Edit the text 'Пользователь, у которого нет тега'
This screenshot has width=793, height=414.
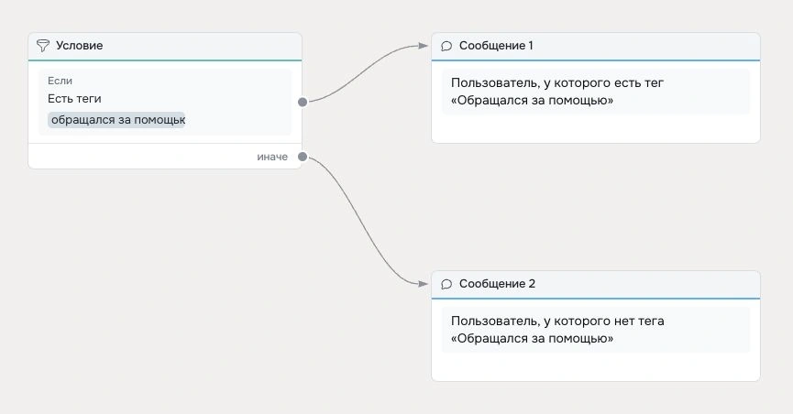point(557,321)
